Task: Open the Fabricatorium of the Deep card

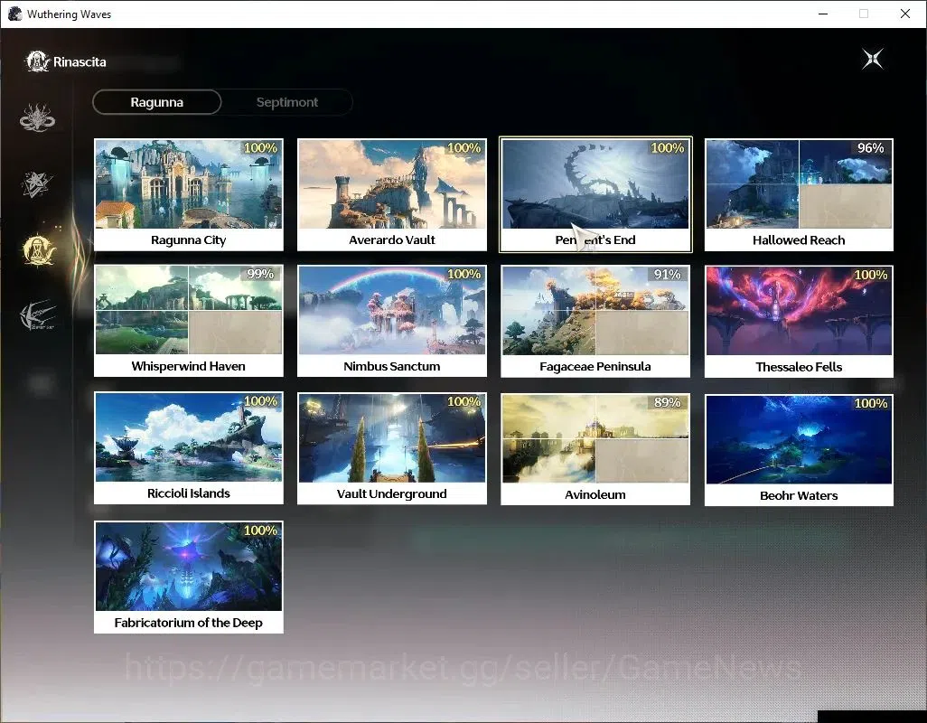Action: click(189, 577)
